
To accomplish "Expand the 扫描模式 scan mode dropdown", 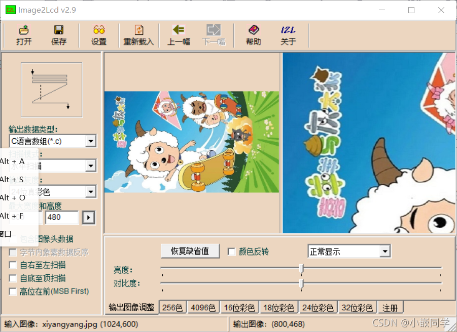I will 91,166.
